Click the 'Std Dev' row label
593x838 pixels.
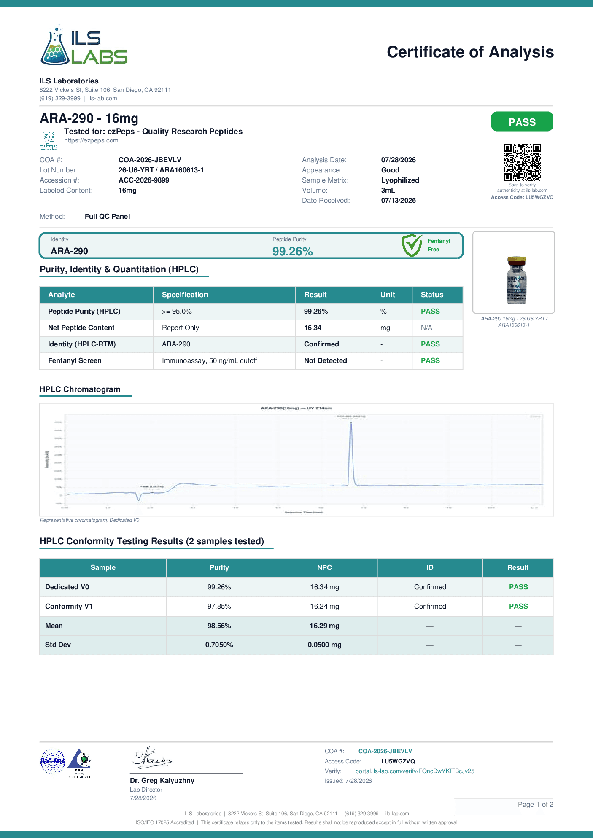[x=58, y=645]
